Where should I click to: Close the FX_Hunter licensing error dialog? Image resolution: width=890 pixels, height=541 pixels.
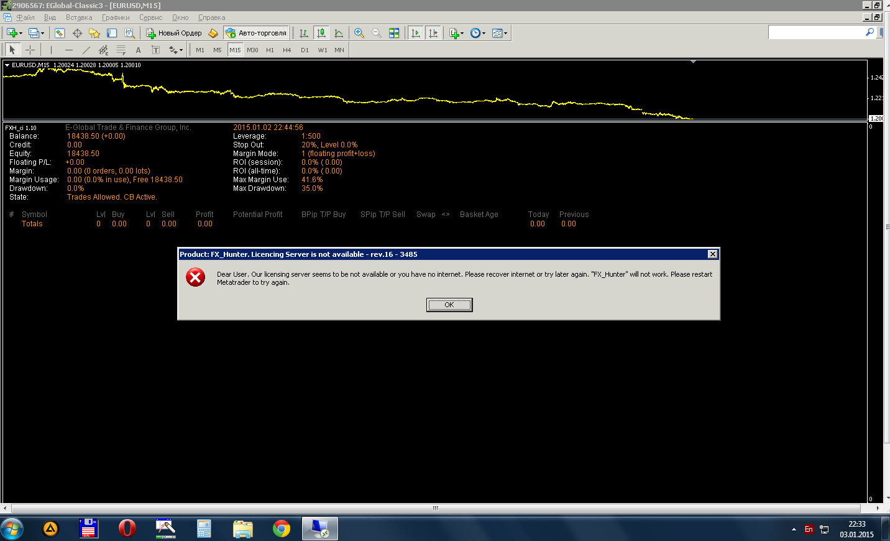(713, 254)
